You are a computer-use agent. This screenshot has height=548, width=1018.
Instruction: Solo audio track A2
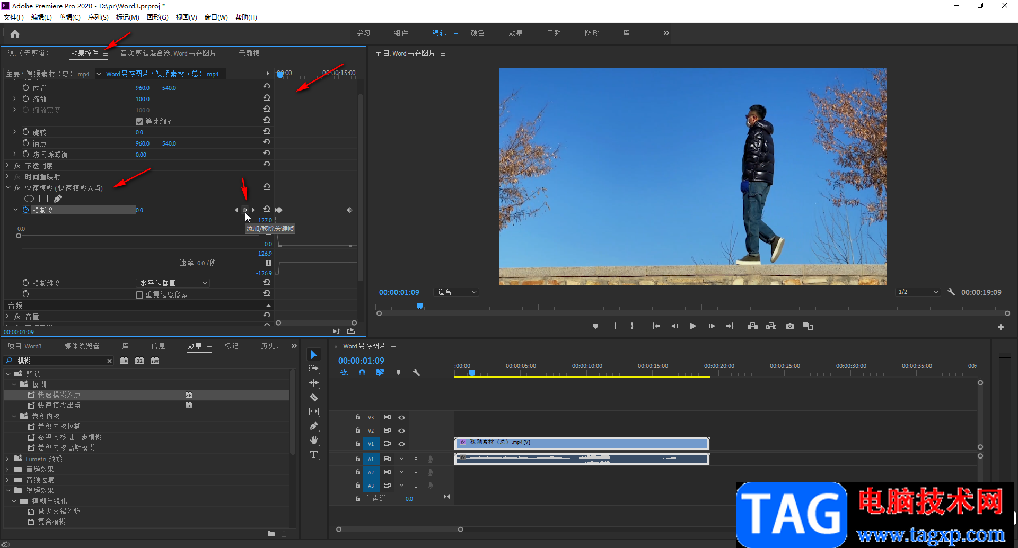(x=416, y=472)
